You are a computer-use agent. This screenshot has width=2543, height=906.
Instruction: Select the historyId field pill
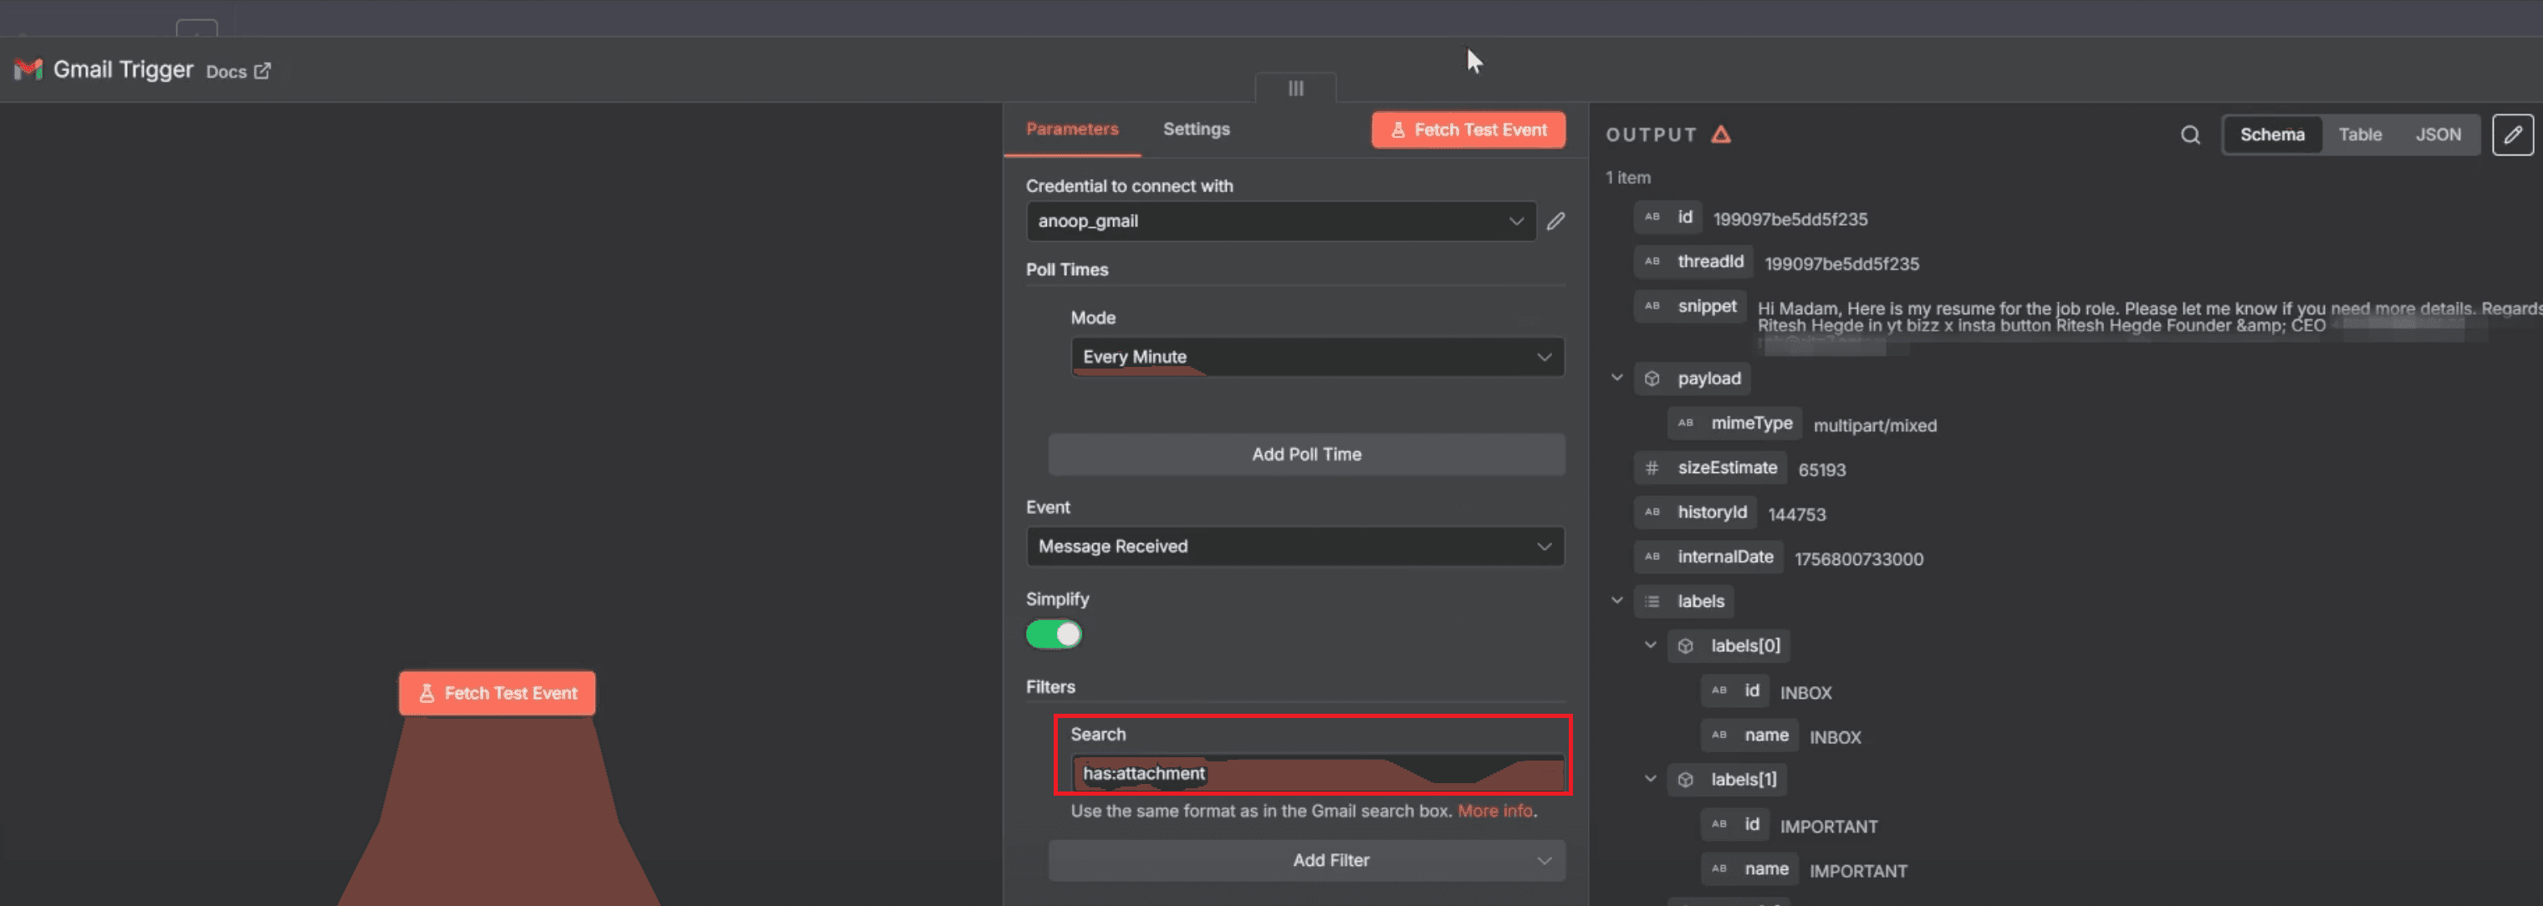pos(1696,512)
